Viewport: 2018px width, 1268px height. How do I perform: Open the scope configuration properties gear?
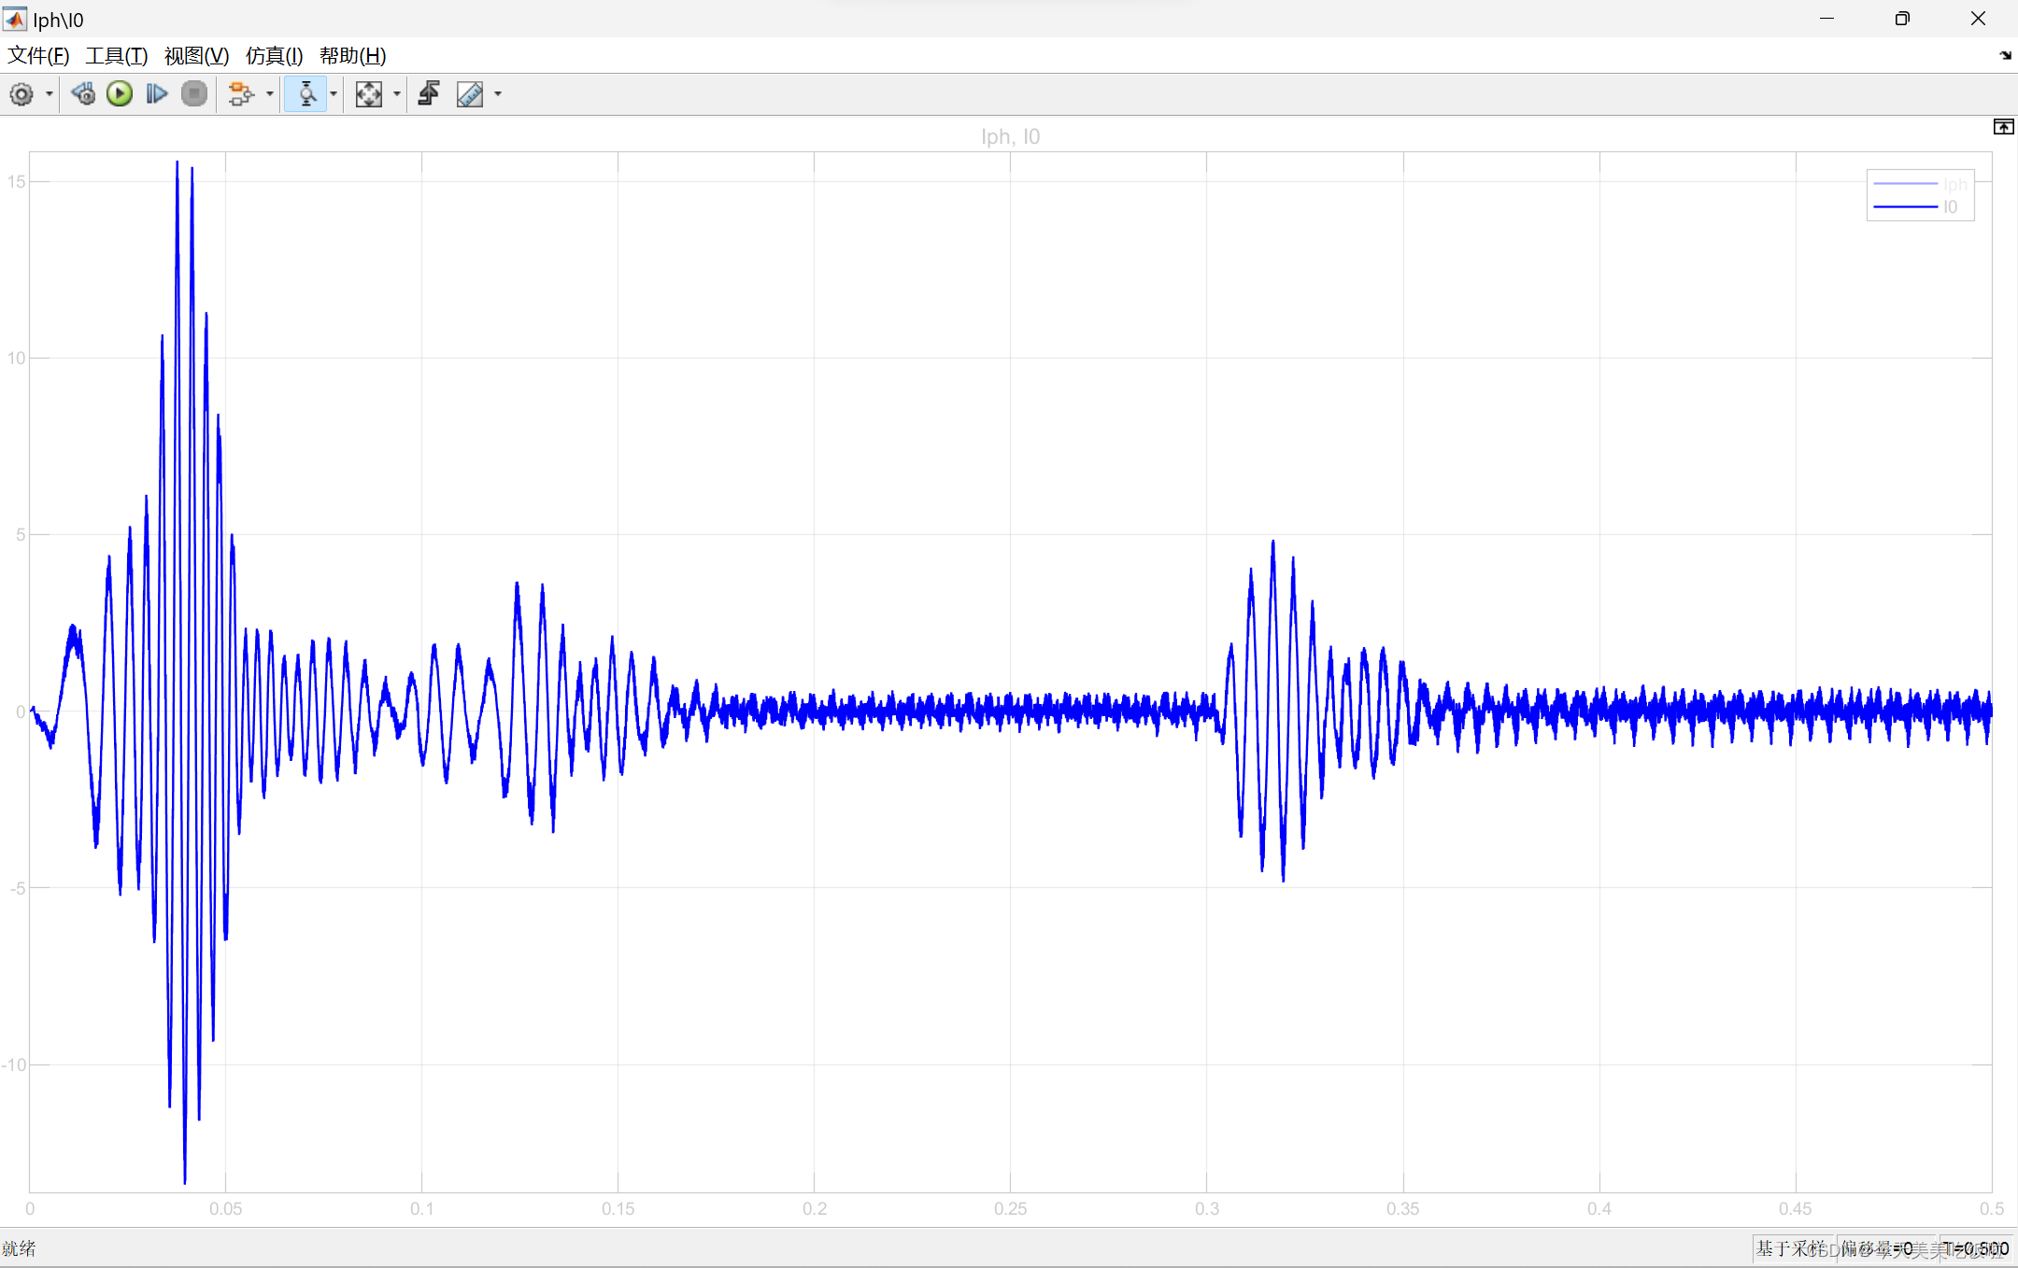point(21,94)
